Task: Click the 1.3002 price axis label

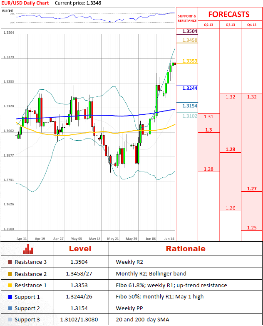Action: coord(9,131)
